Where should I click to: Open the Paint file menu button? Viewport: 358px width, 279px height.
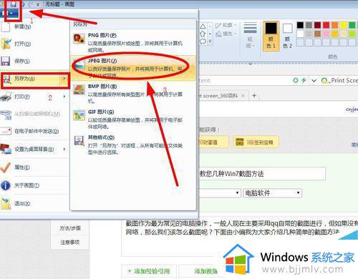9,14
